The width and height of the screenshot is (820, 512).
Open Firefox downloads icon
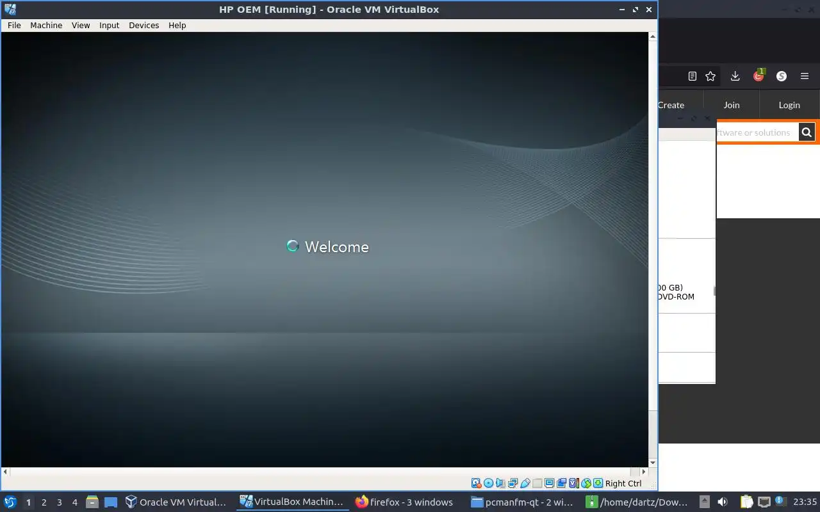click(x=735, y=76)
